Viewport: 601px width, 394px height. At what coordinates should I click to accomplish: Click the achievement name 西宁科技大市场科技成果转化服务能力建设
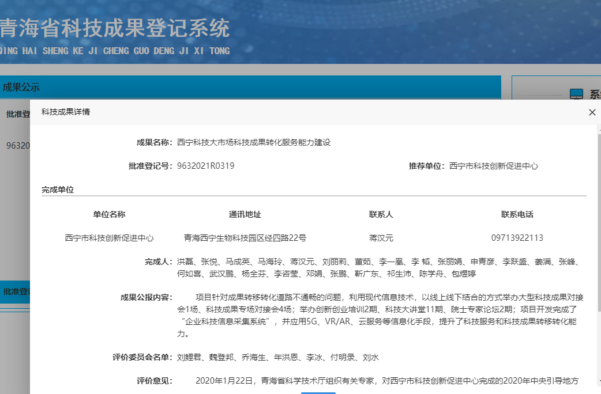click(254, 142)
